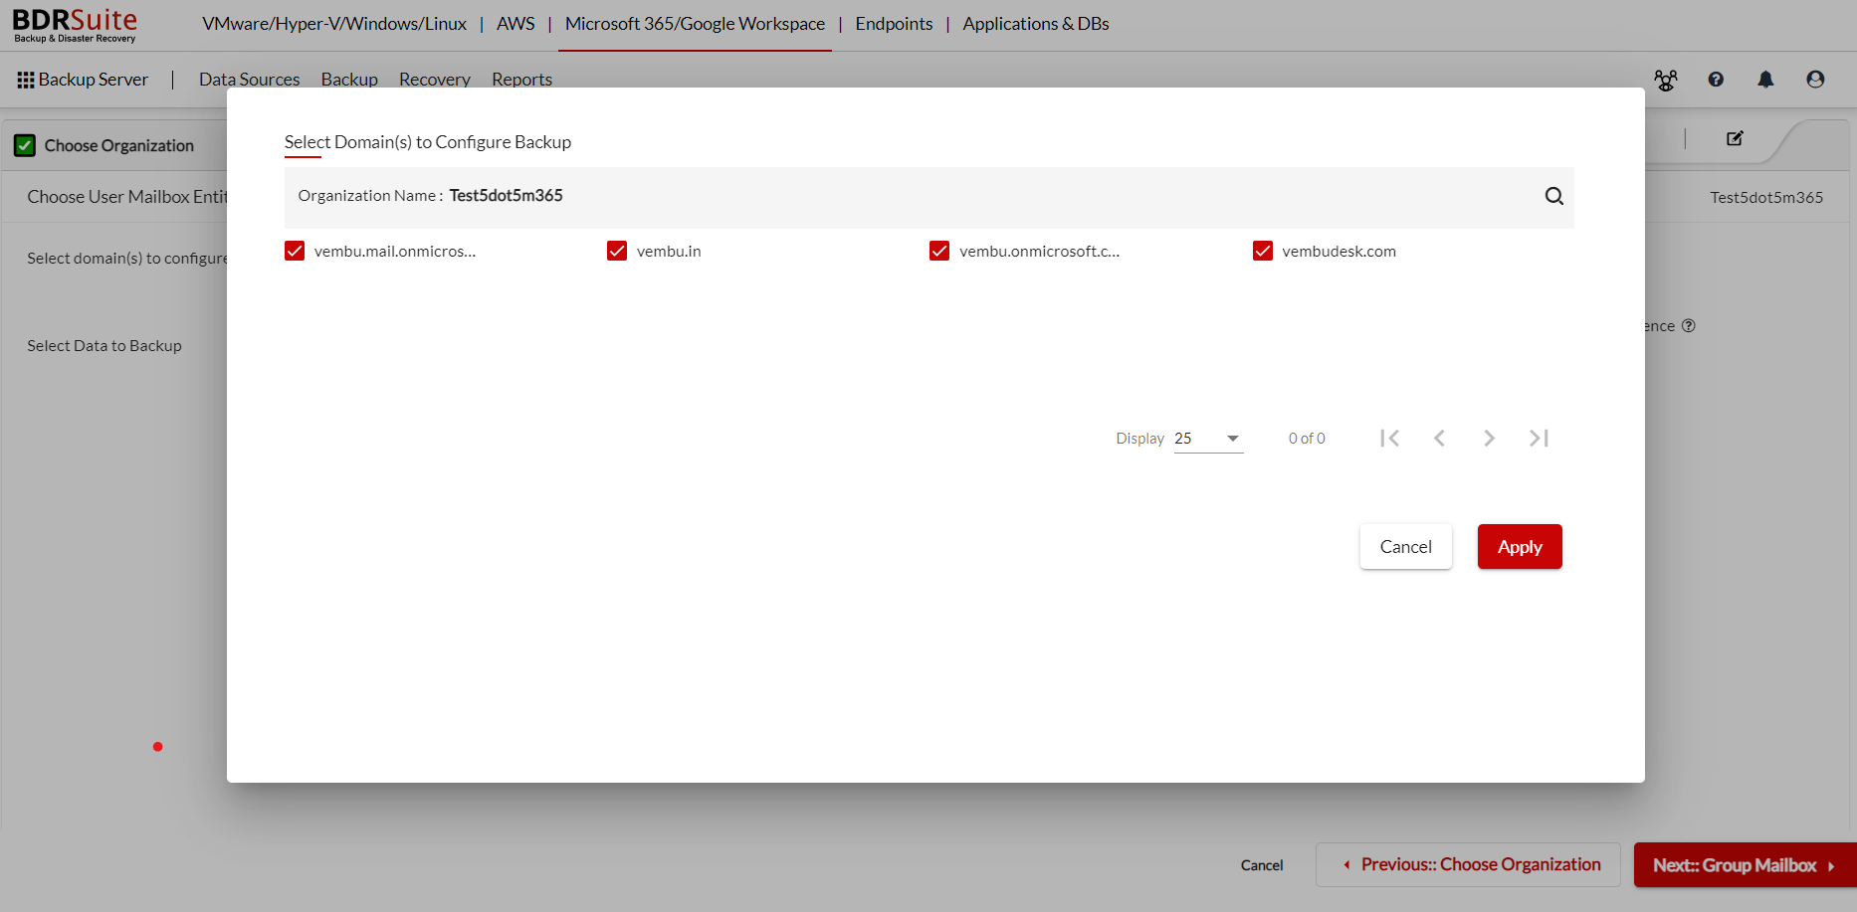Uncheck vembu.onmicrosoft.c... domain checkbox
Screen dimensions: 1857x912
tap(939, 251)
